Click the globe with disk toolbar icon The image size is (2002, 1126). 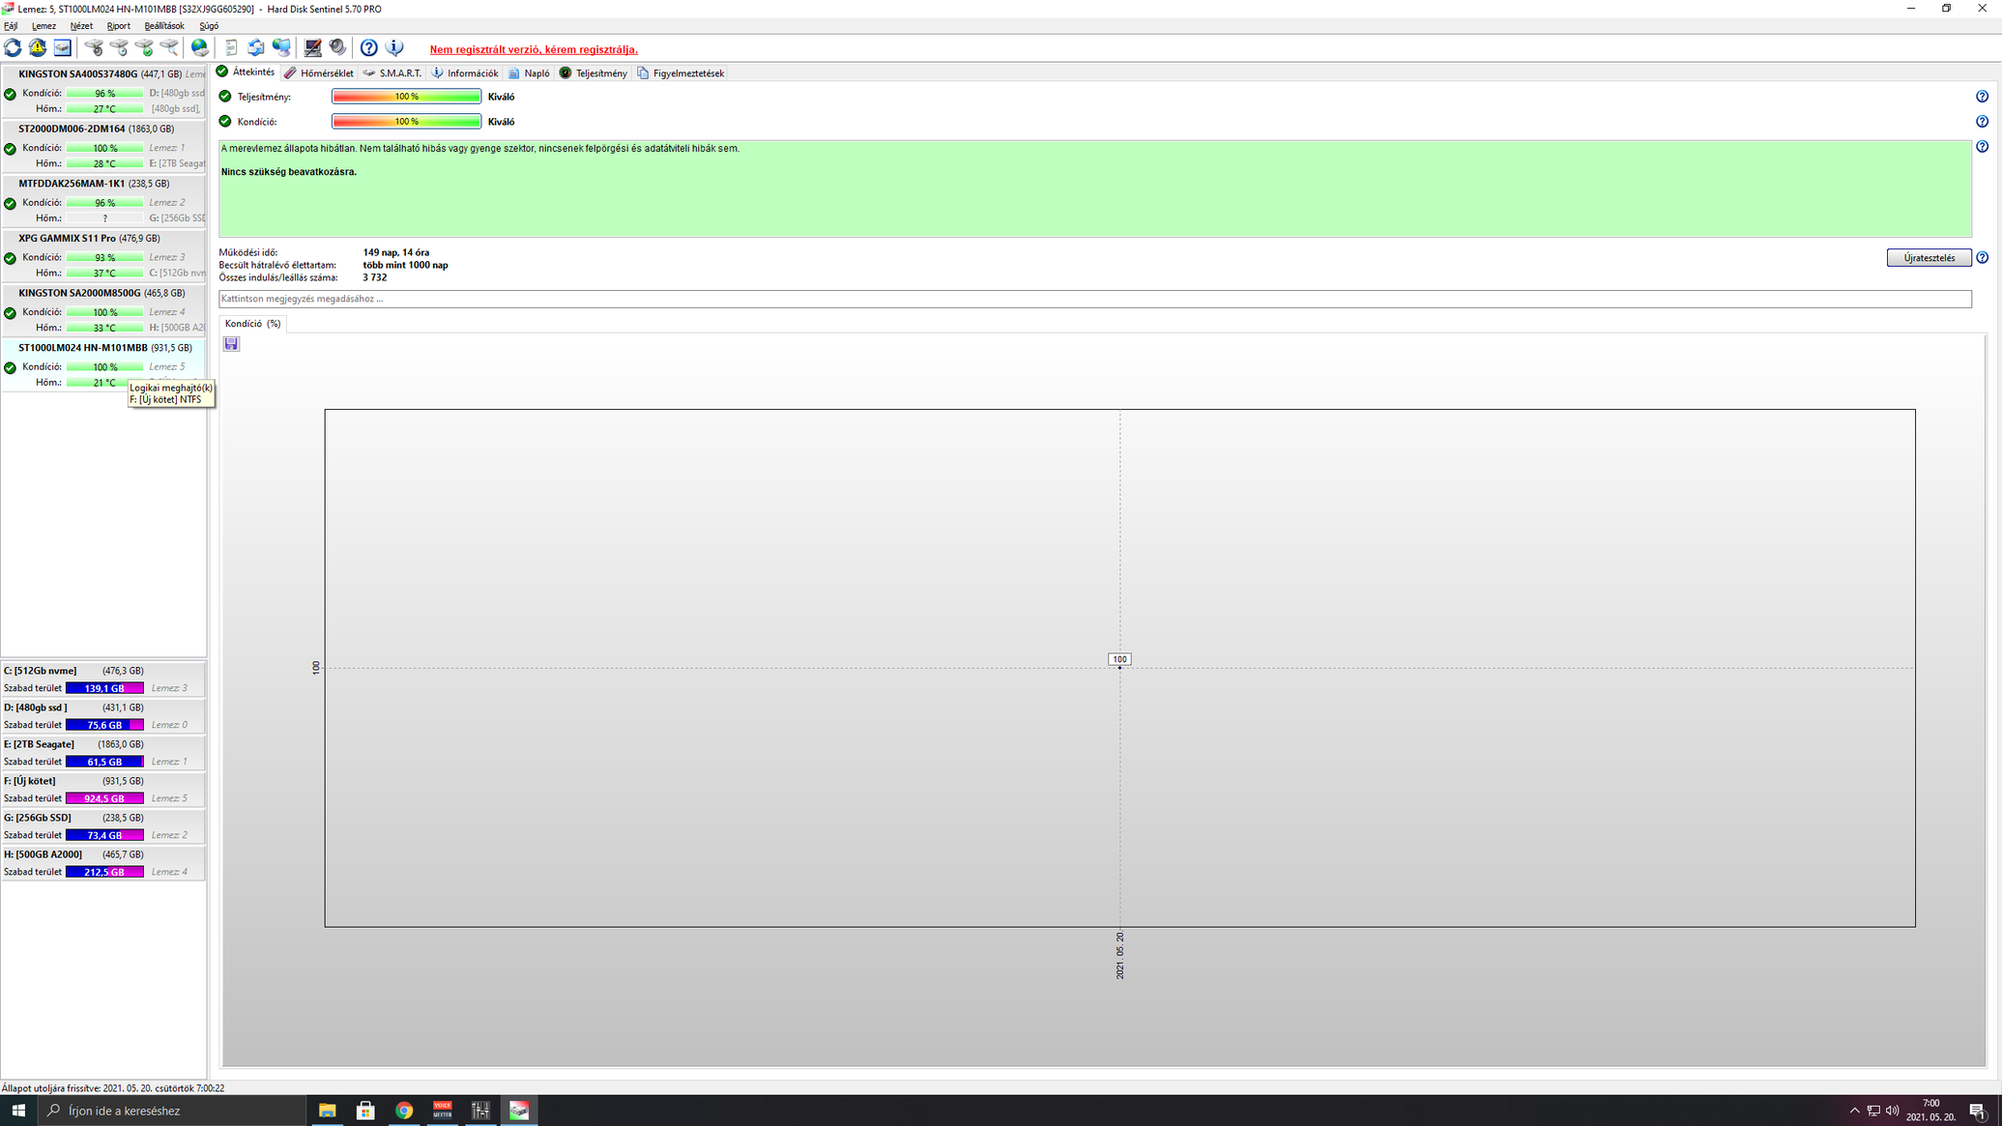click(x=200, y=47)
